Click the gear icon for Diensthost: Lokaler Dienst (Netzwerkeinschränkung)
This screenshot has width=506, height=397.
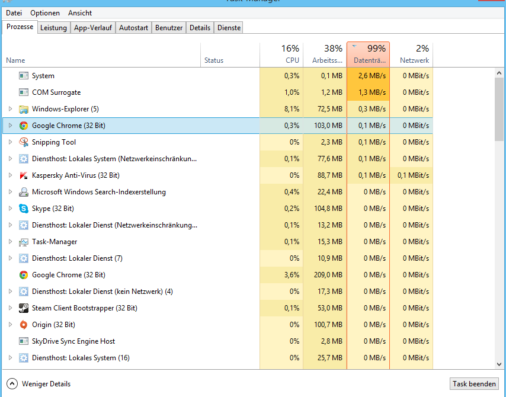point(24,225)
